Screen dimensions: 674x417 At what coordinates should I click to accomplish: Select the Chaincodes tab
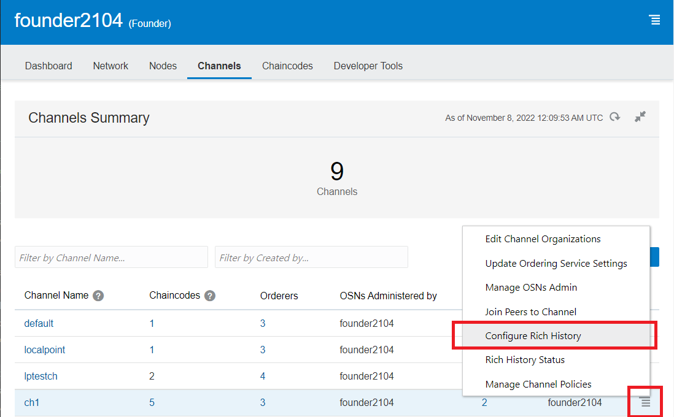(x=287, y=66)
